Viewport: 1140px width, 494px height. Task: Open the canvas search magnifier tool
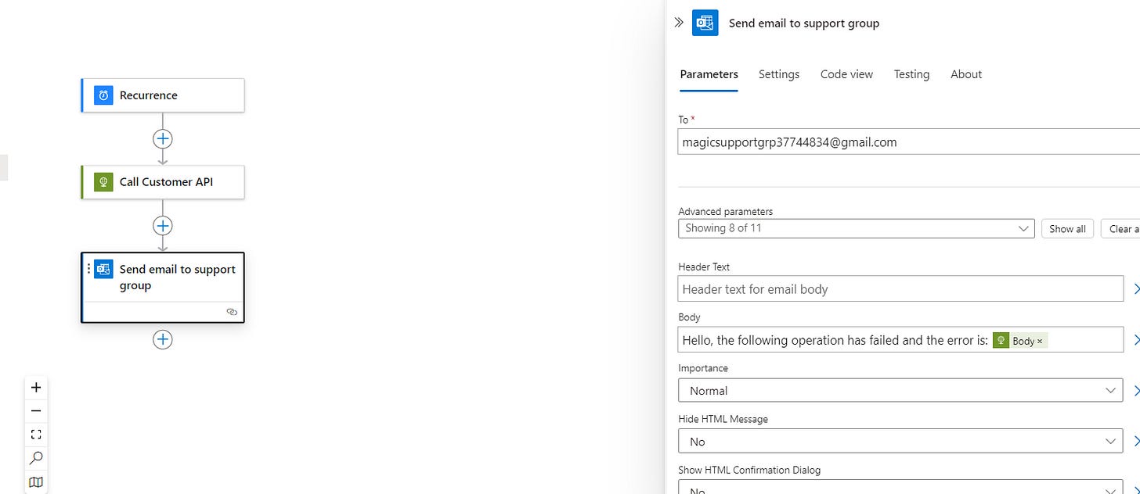pyautogui.click(x=36, y=458)
